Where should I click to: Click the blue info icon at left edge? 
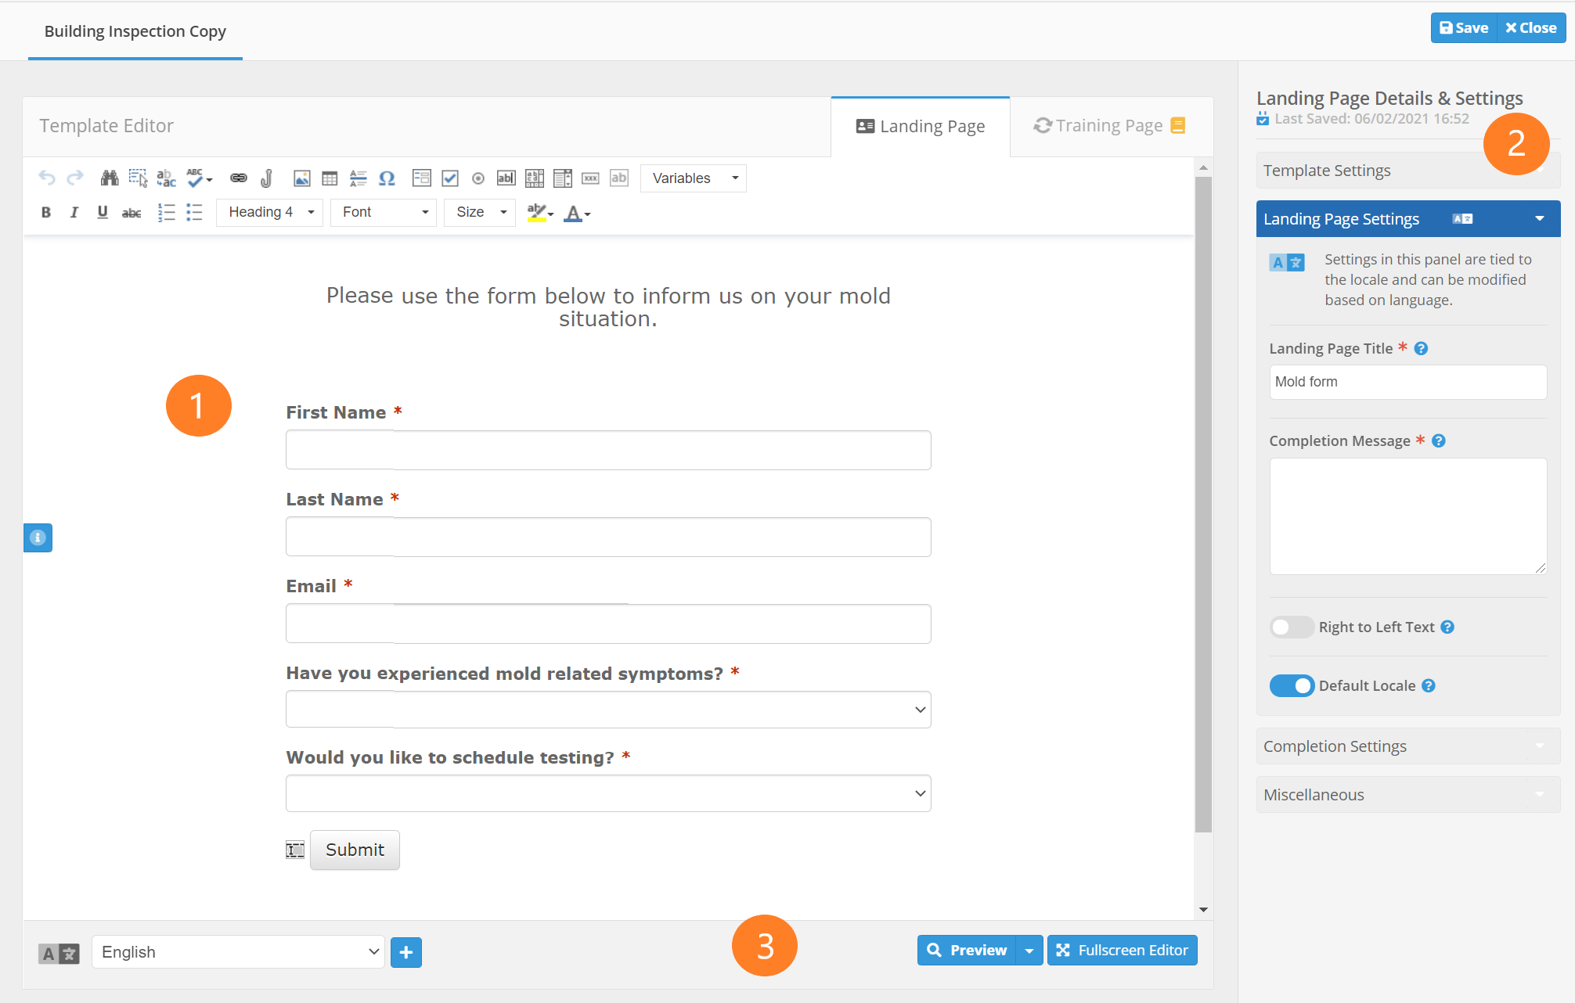coord(38,537)
